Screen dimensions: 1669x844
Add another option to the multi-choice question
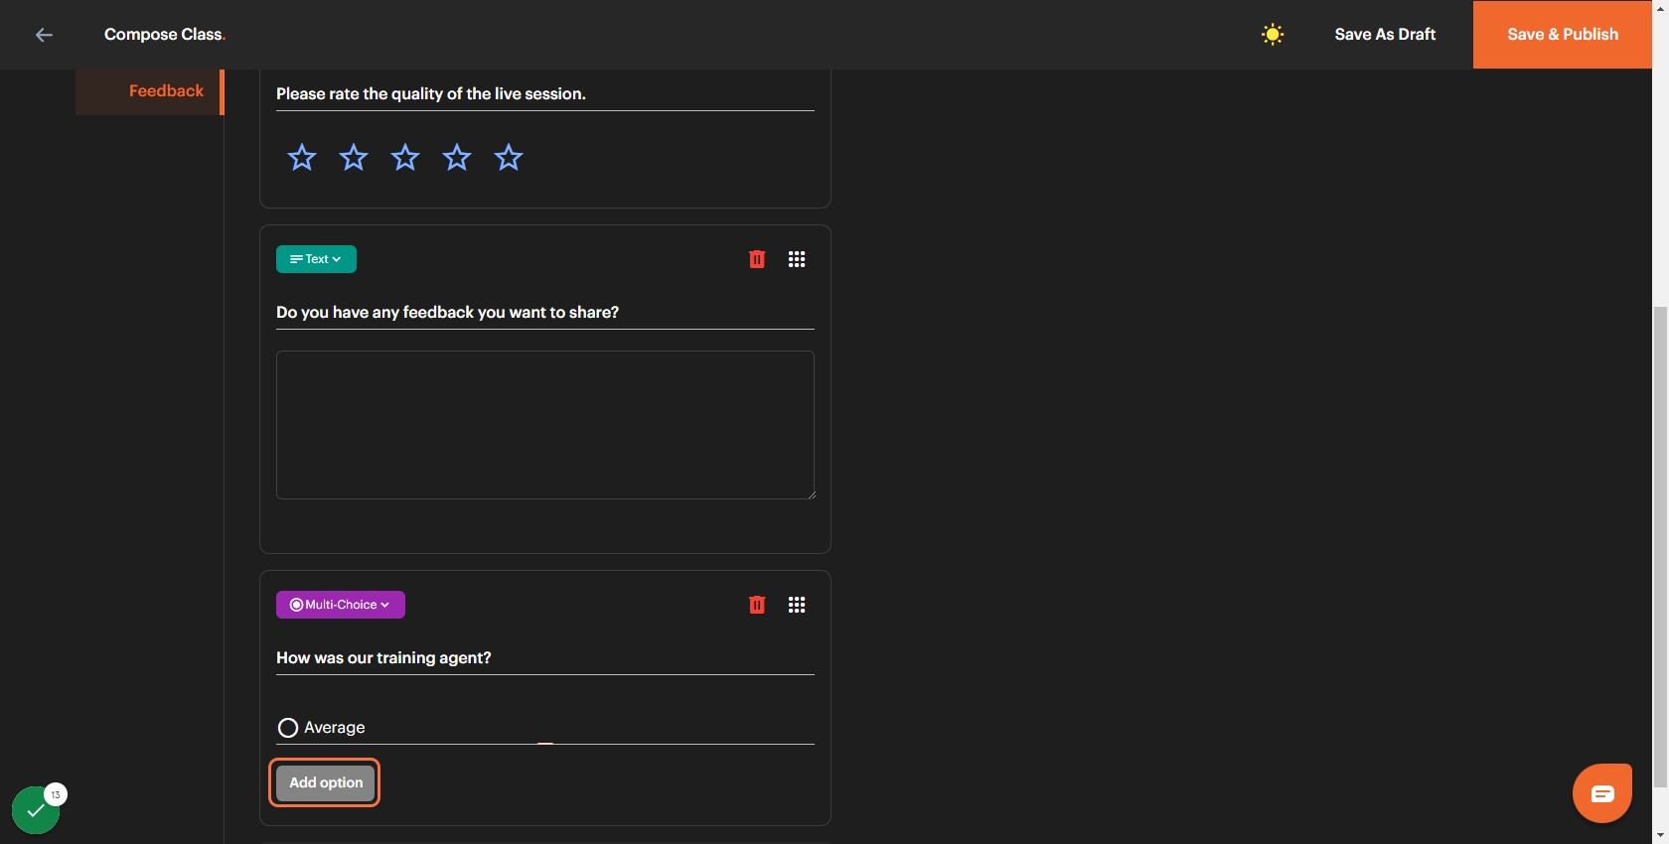326,782
